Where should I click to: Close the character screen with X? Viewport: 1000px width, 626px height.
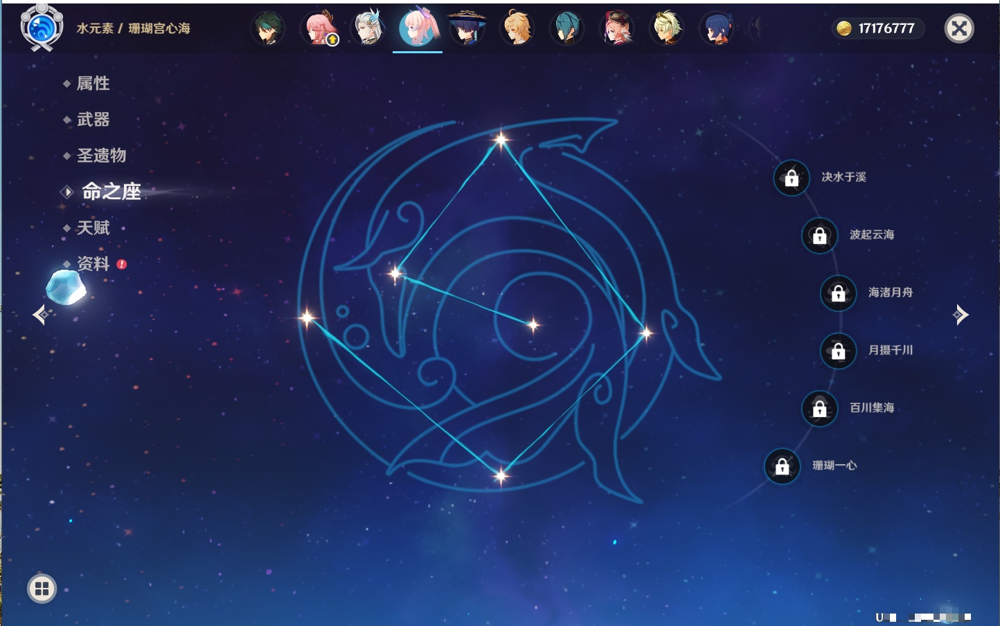point(959,28)
